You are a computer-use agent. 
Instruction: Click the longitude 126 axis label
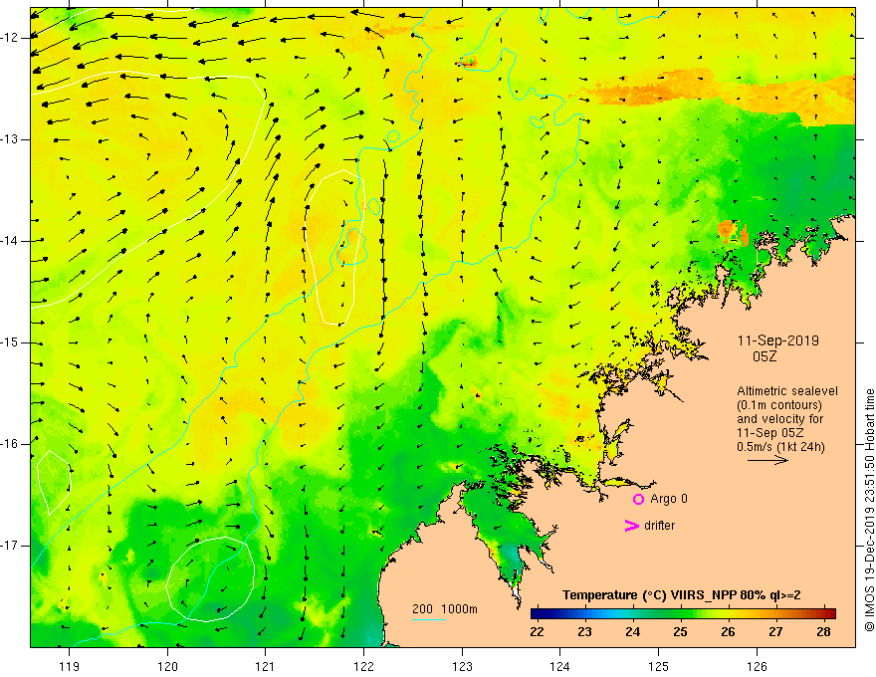click(757, 666)
